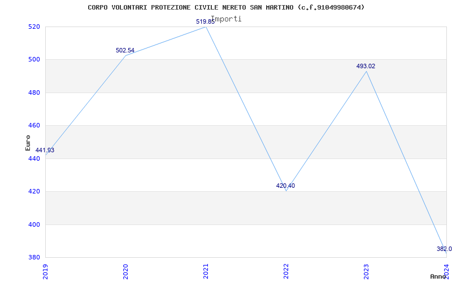Select the 502.54 data label
452x282 pixels.
pos(125,50)
